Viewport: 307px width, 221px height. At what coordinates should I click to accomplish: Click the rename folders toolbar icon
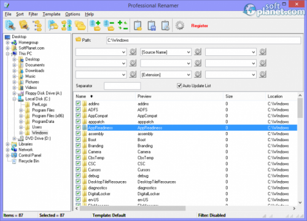click(x=24, y=26)
